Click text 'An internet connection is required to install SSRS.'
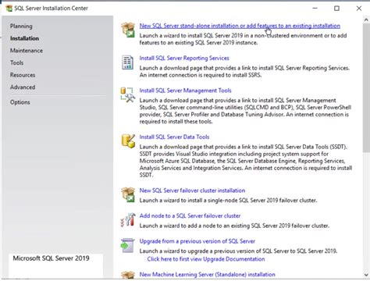This screenshot has height=281, width=370. click(201, 75)
